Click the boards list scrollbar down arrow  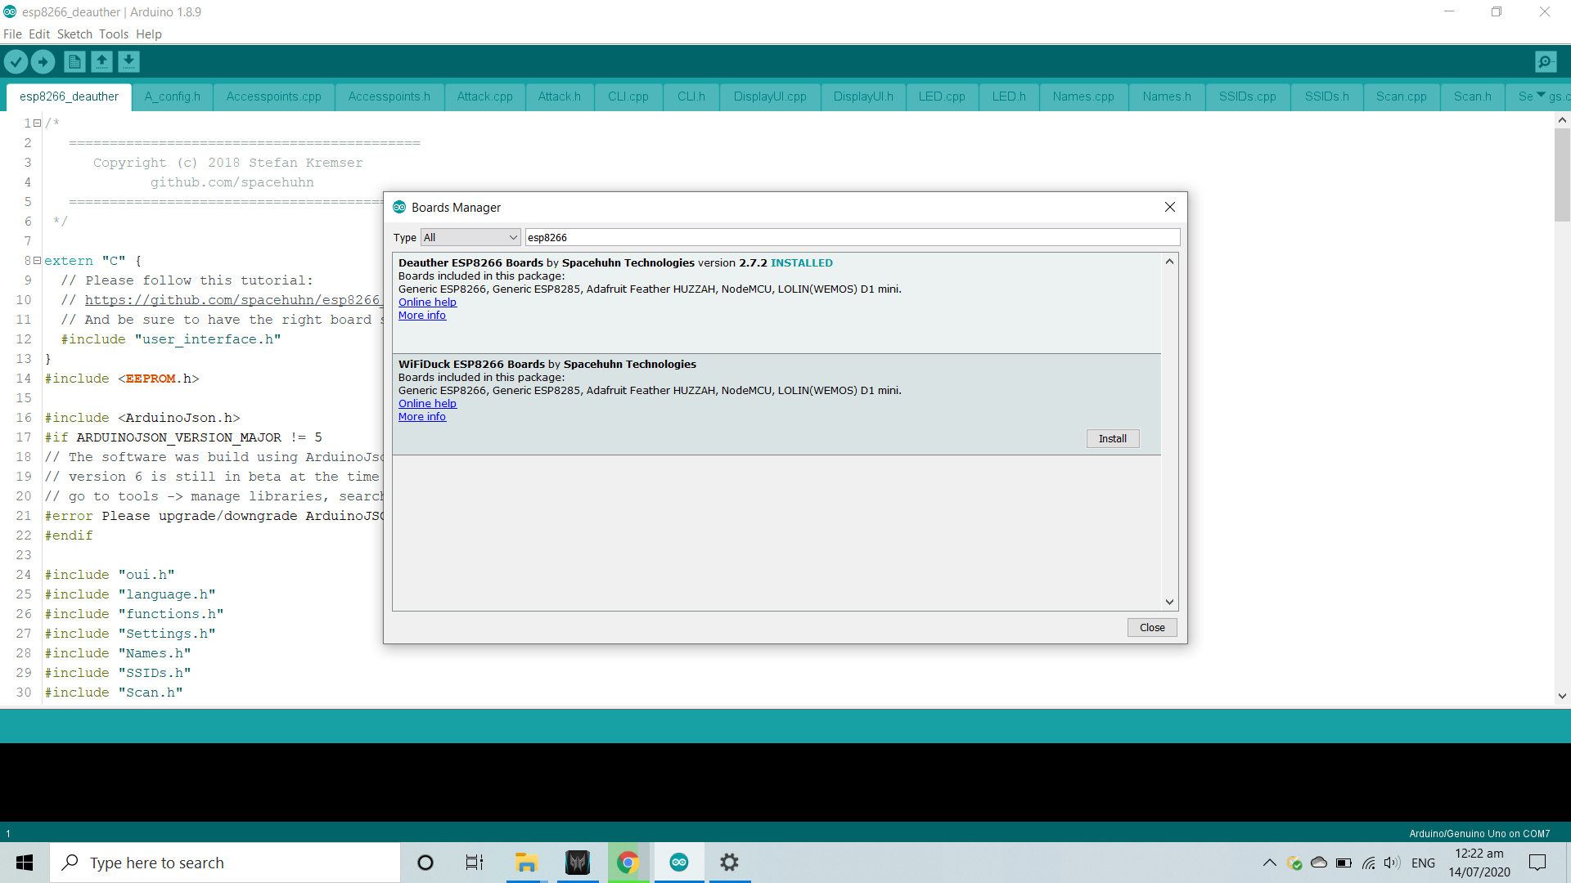(x=1169, y=602)
